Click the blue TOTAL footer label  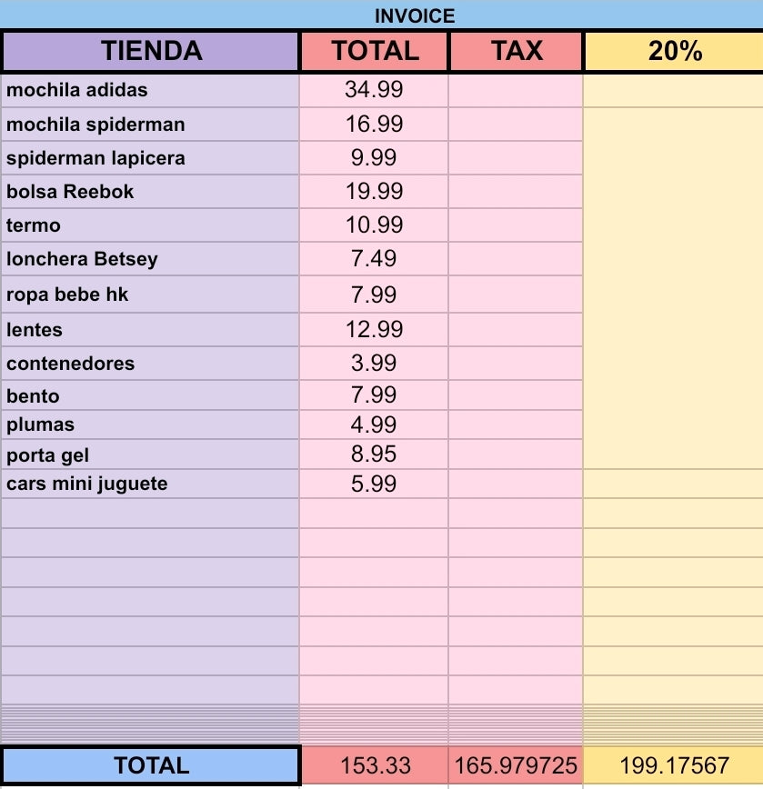(x=151, y=765)
